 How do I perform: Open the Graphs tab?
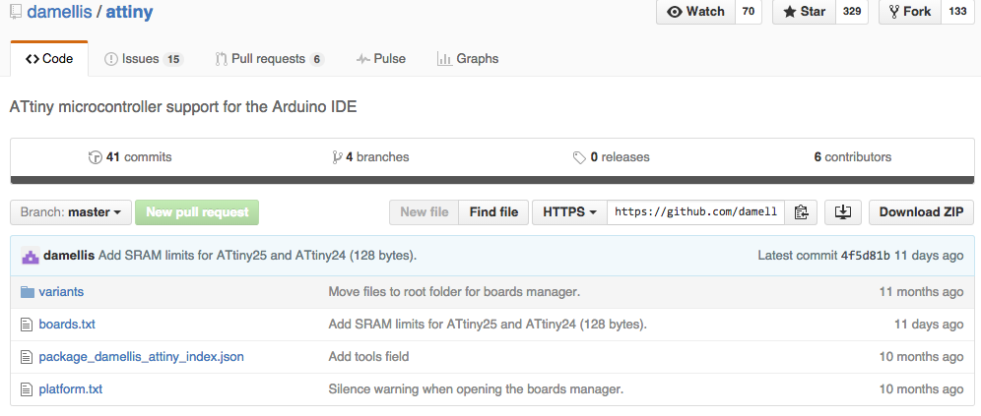click(x=467, y=59)
